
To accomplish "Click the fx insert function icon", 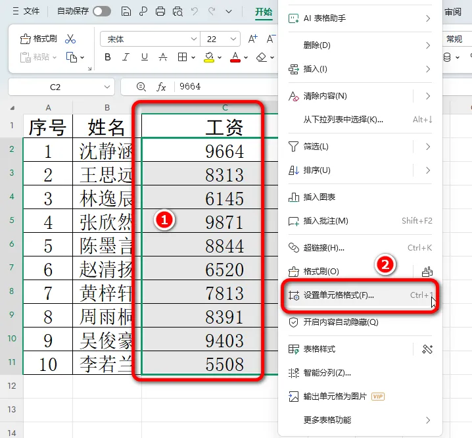I will [161, 87].
